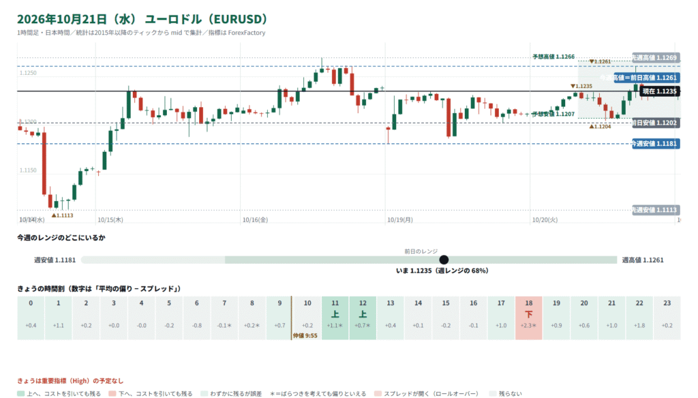Select the 10/15(木) date label

[x=110, y=220]
